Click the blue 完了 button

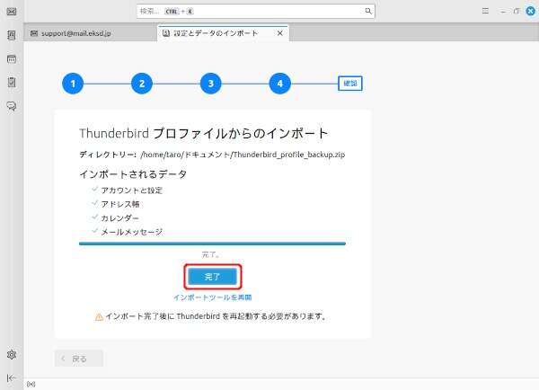click(x=212, y=277)
